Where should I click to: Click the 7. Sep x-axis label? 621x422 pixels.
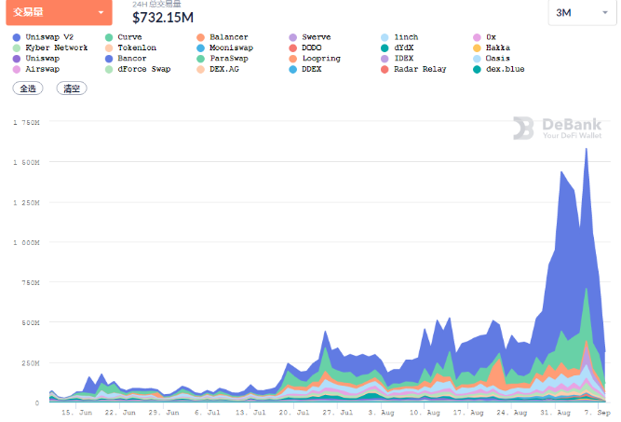[x=597, y=413]
